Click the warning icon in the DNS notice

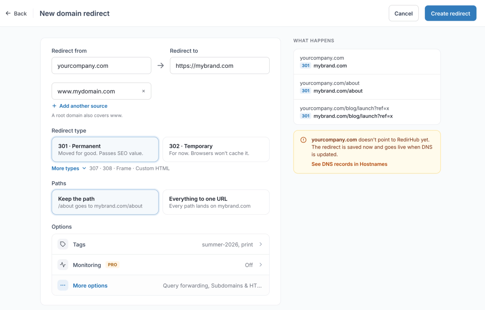(x=304, y=140)
